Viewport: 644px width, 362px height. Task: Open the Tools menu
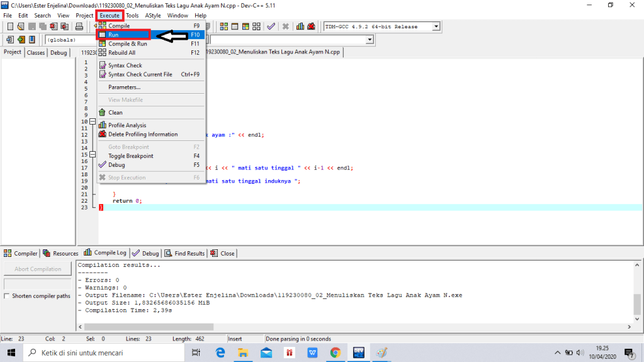point(132,15)
